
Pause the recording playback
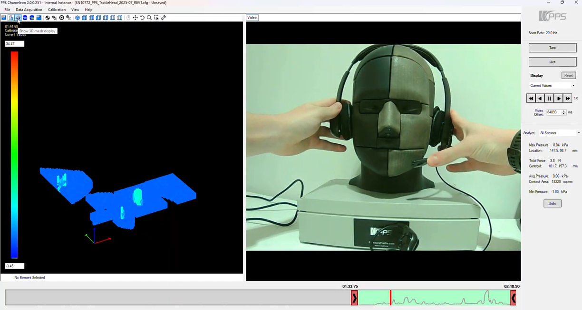click(x=549, y=98)
